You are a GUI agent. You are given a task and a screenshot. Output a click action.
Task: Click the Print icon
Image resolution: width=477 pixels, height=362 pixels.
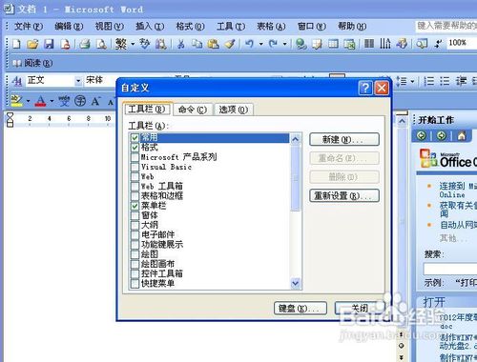[x=85, y=44]
